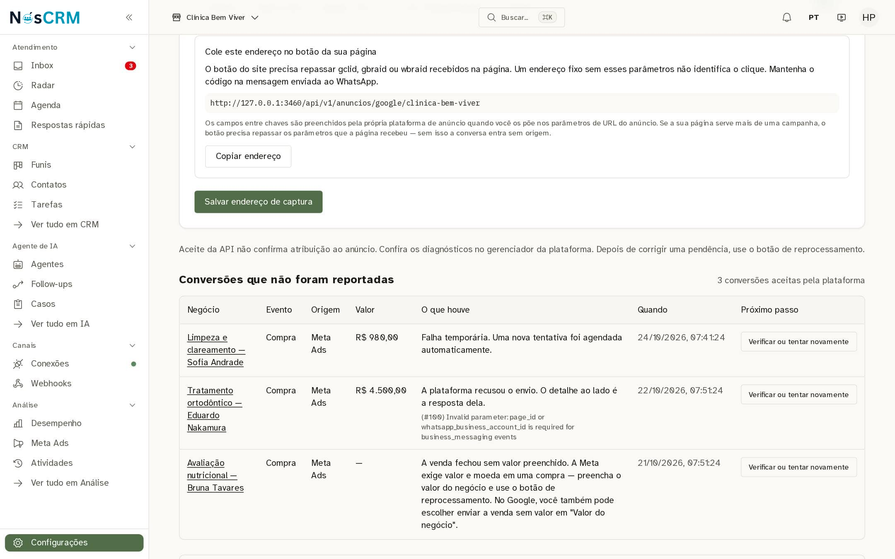
Task: Click the Conexões plug icon
Action: pos(18,364)
